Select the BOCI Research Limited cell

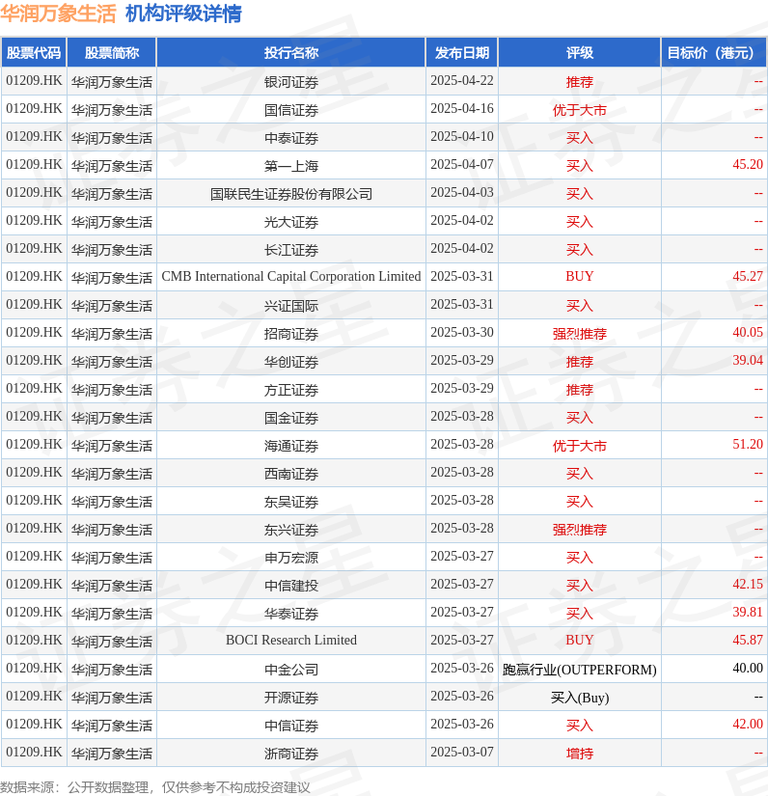tap(290, 640)
